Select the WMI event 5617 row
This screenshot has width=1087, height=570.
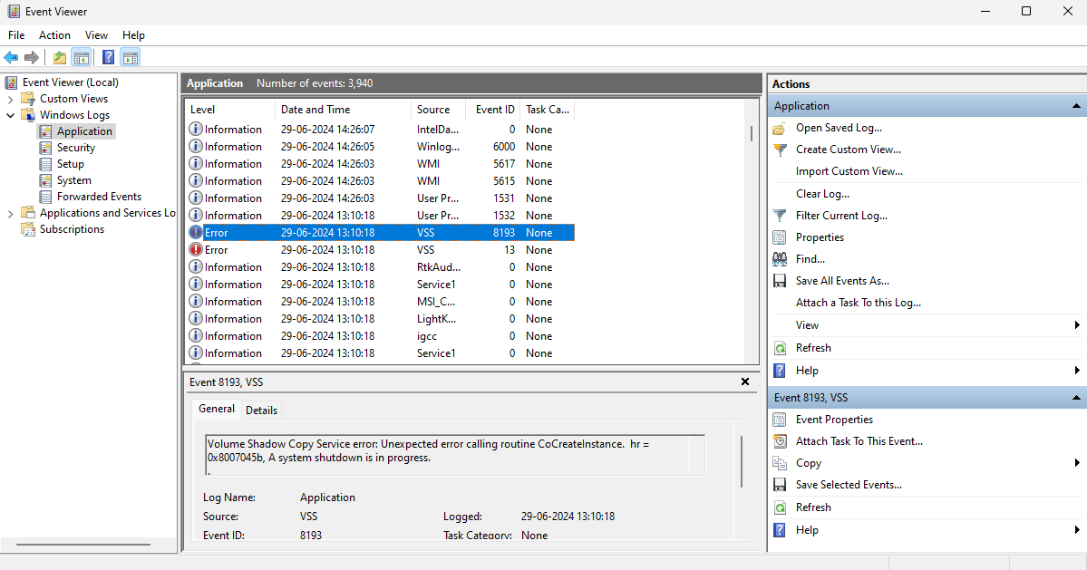coord(381,164)
